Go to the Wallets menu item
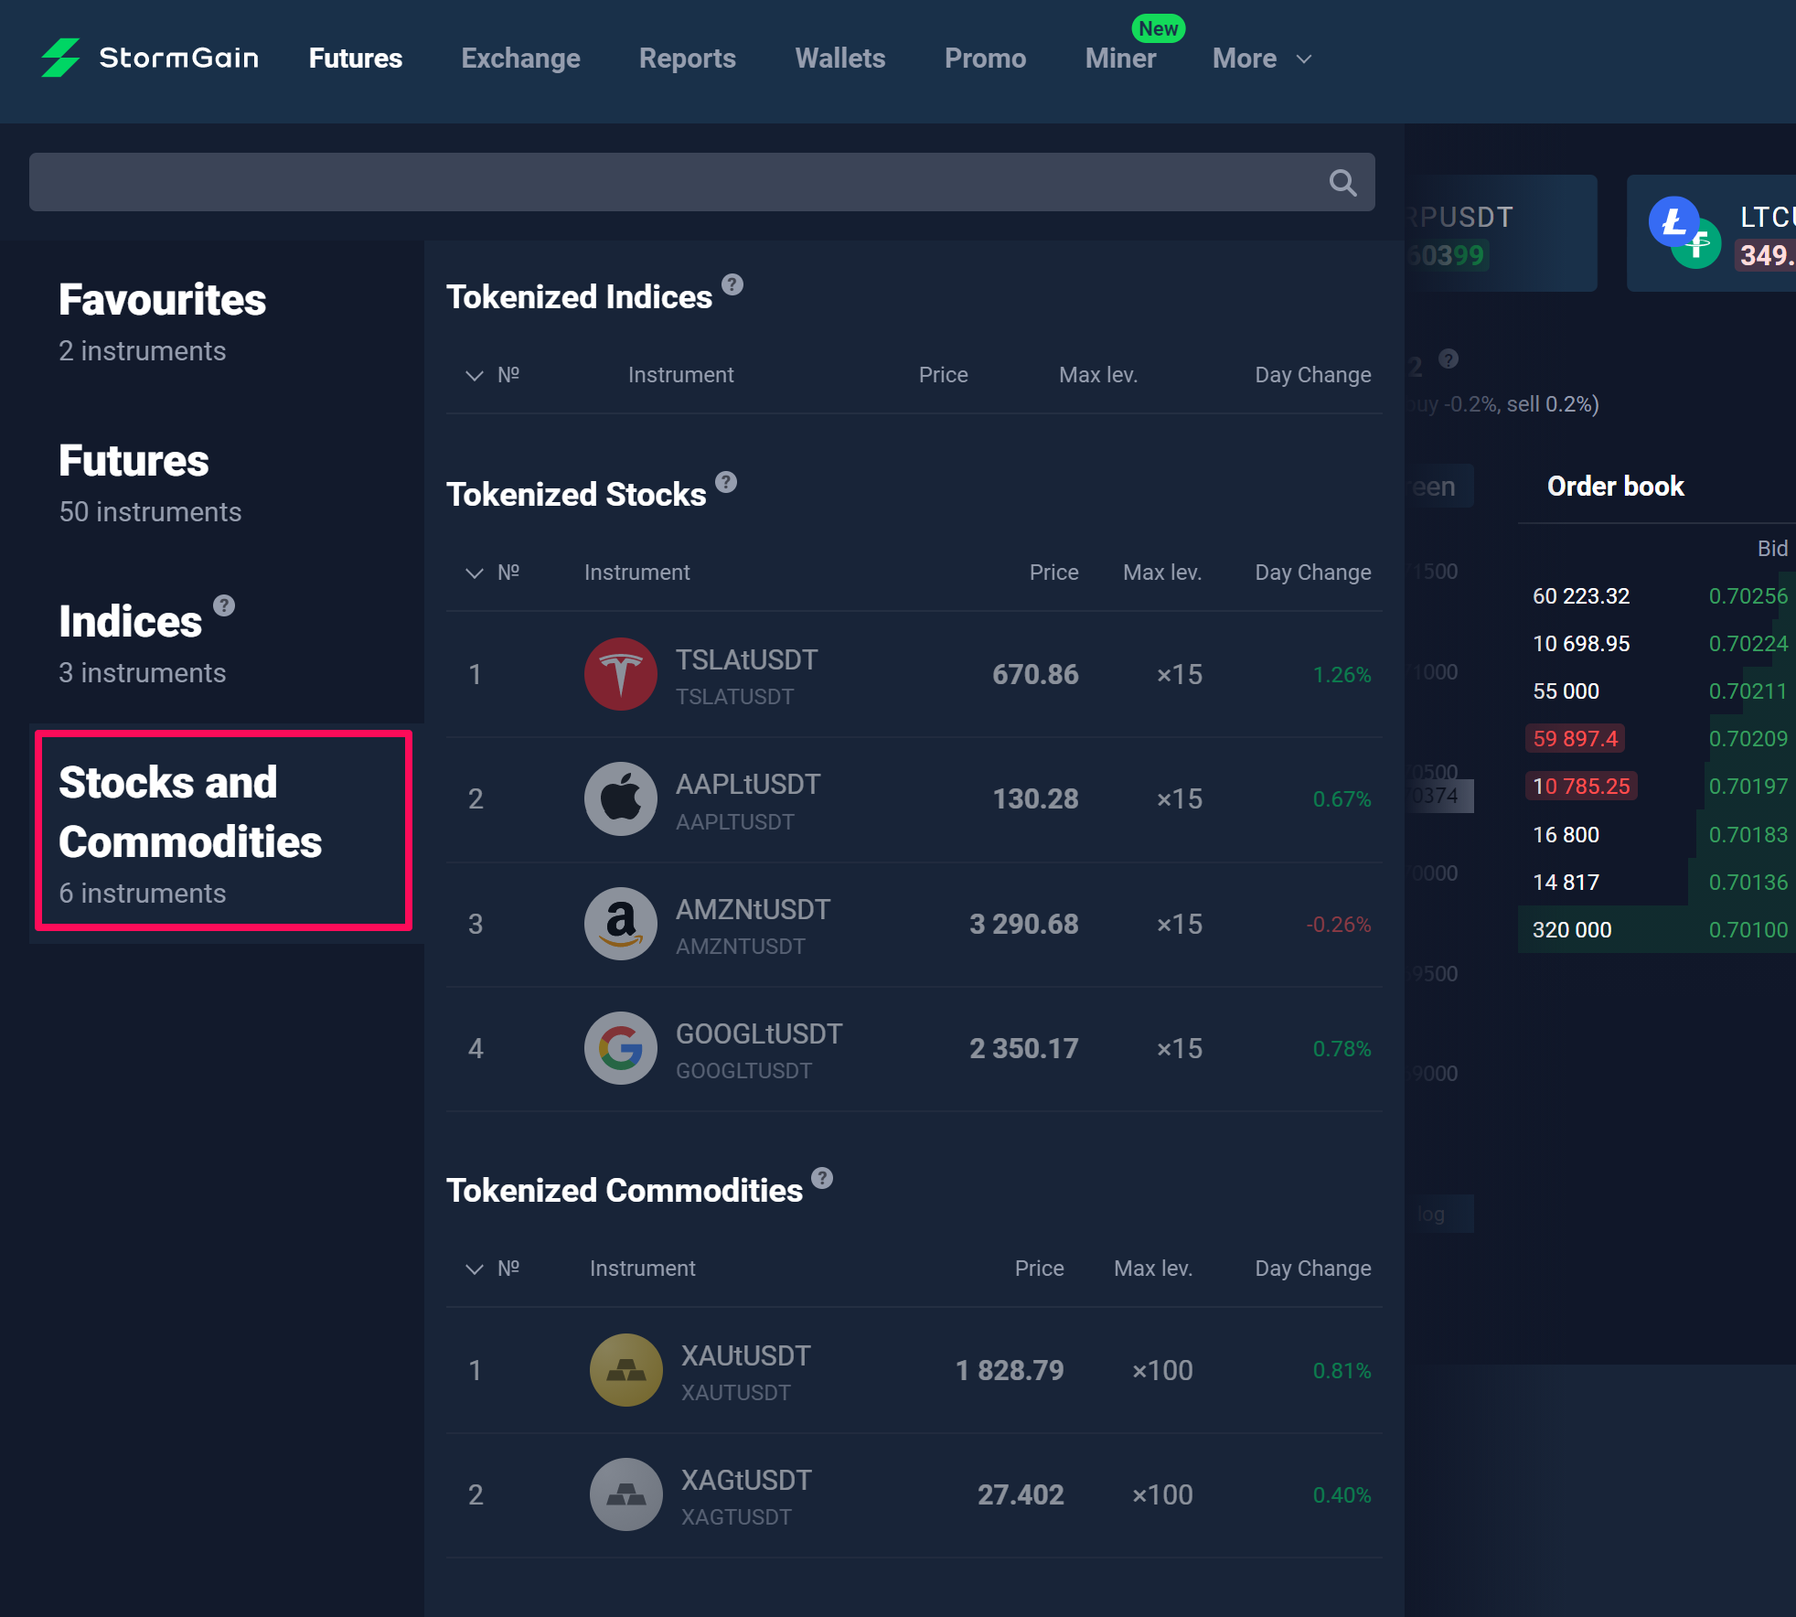Viewport: 1796px width, 1617px height. 839,59
